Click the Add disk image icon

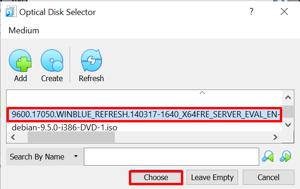click(x=20, y=61)
